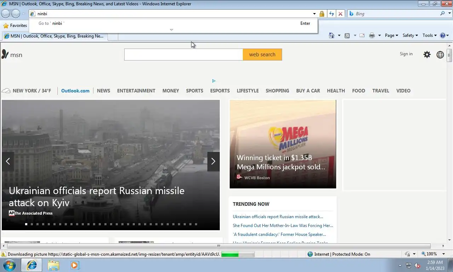Open NEW YORK / 34°F weather link
The height and width of the screenshot is (272, 453).
(x=32, y=91)
